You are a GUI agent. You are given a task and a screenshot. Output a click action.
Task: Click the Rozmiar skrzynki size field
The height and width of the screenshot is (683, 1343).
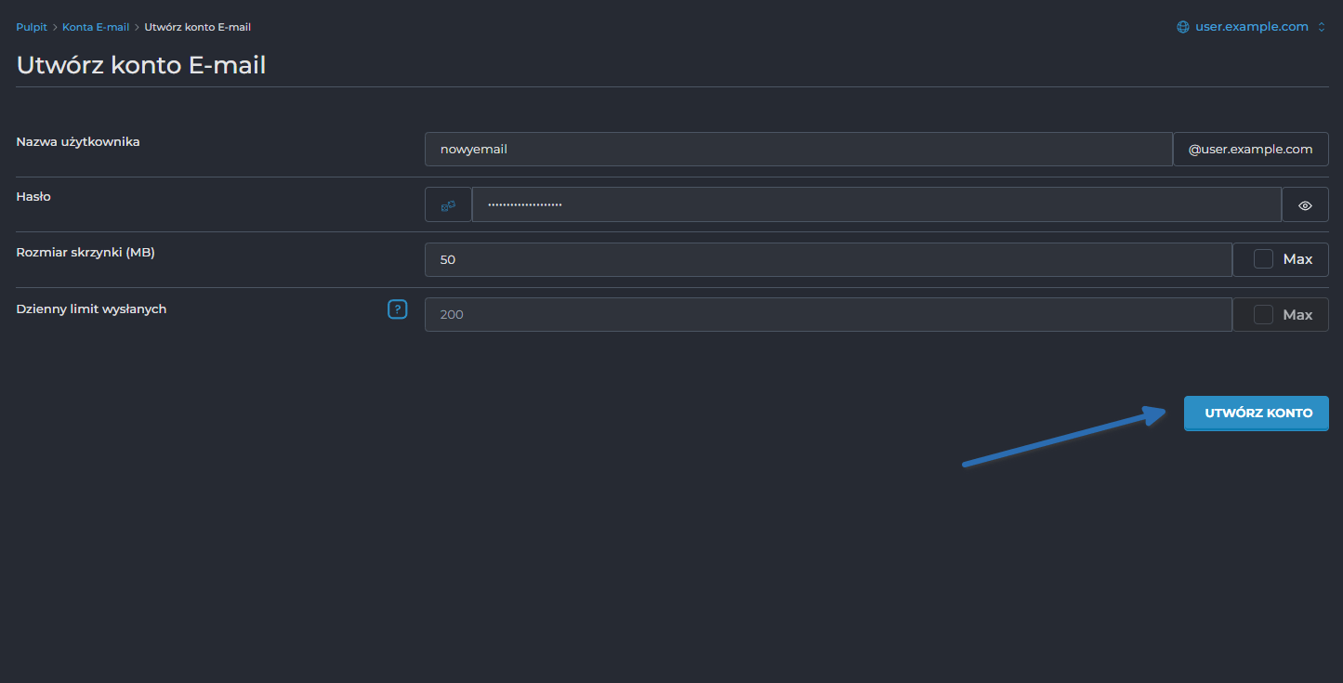pos(827,260)
